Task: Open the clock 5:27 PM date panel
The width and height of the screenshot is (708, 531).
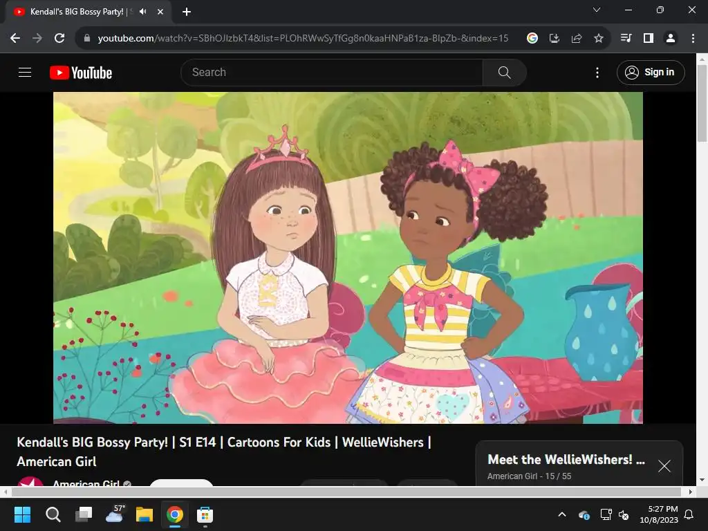Action: coord(659,514)
